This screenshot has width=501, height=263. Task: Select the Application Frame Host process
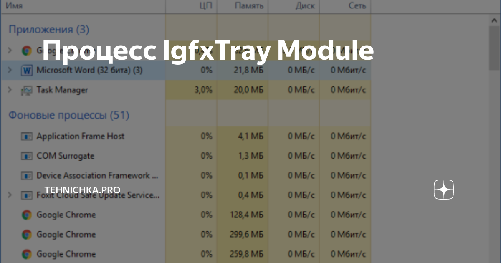pos(81,136)
